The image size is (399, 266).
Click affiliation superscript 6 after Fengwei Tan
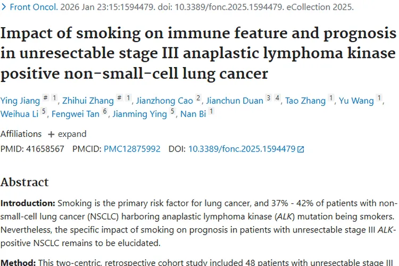point(105,111)
